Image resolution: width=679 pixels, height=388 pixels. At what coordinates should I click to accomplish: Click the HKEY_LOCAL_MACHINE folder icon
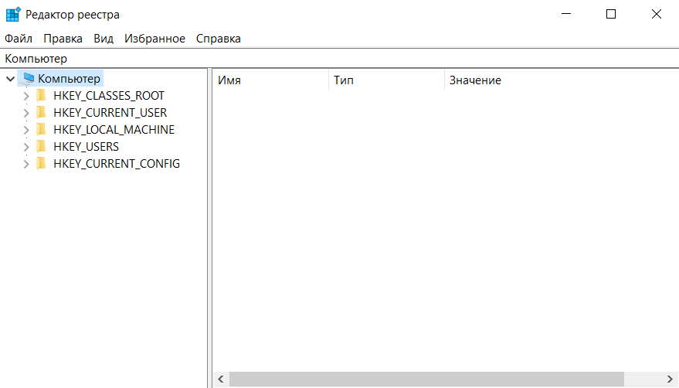tap(42, 130)
